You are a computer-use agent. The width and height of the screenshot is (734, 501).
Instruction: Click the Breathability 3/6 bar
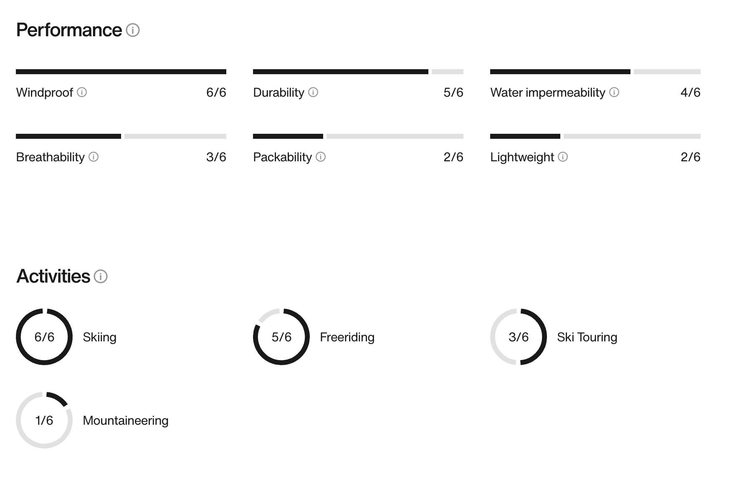click(x=121, y=136)
